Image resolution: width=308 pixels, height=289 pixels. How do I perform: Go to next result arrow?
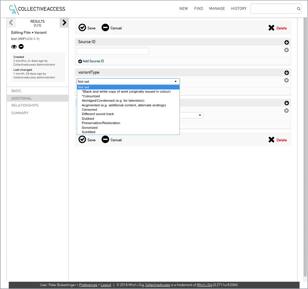pyautogui.click(x=64, y=22)
